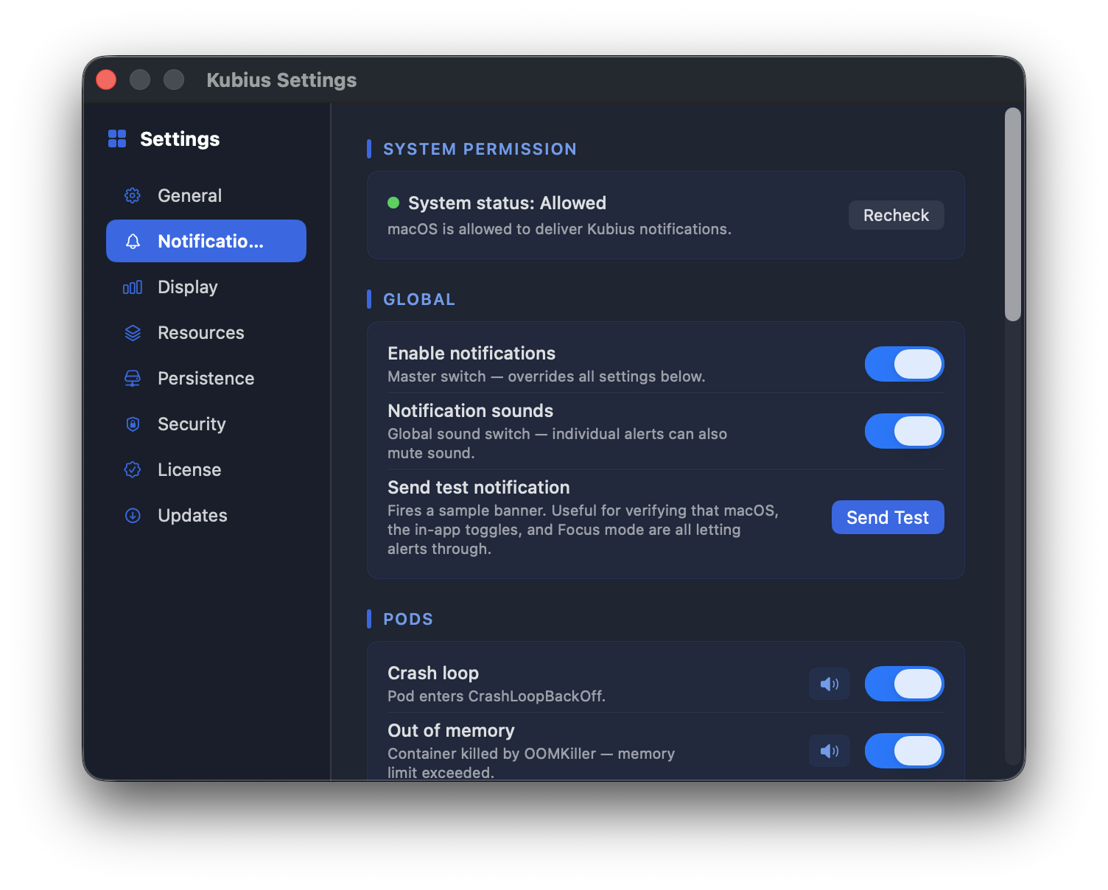The image size is (1108, 890).
Task: Click the Updates download icon
Action: (133, 515)
